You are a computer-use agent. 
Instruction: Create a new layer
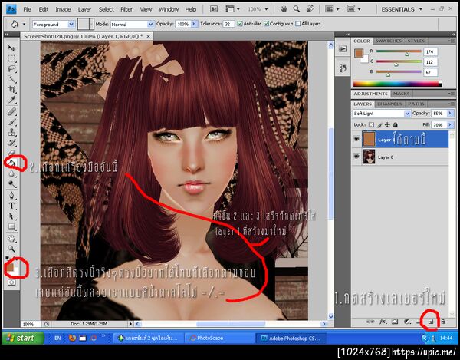point(431,322)
